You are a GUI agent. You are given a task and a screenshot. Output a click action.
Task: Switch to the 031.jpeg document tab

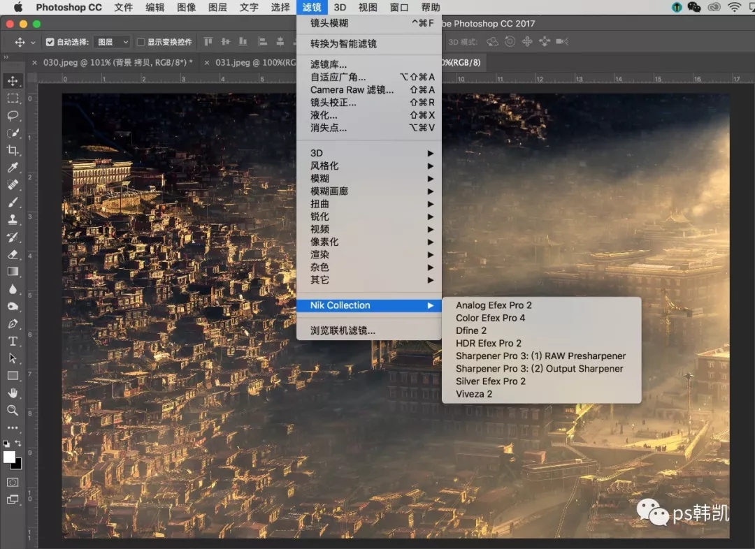[x=255, y=63]
